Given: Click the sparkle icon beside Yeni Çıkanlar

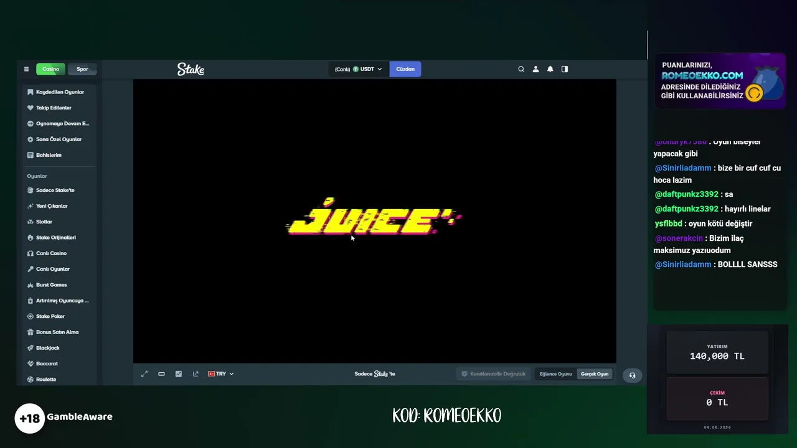Looking at the screenshot, I should pyautogui.click(x=31, y=206).
